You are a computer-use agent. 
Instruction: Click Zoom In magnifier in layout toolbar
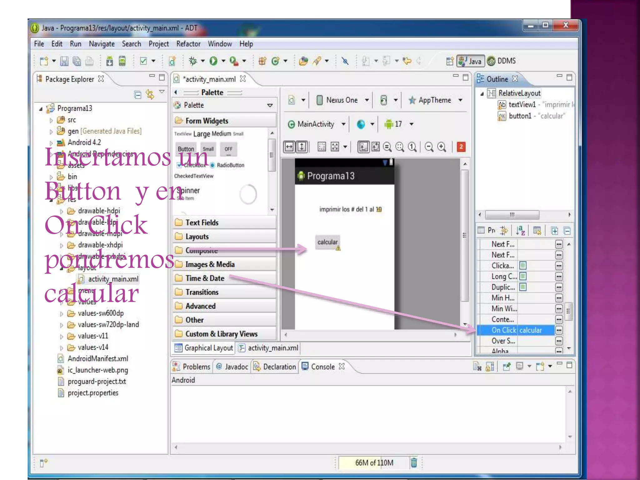point(442,147)
